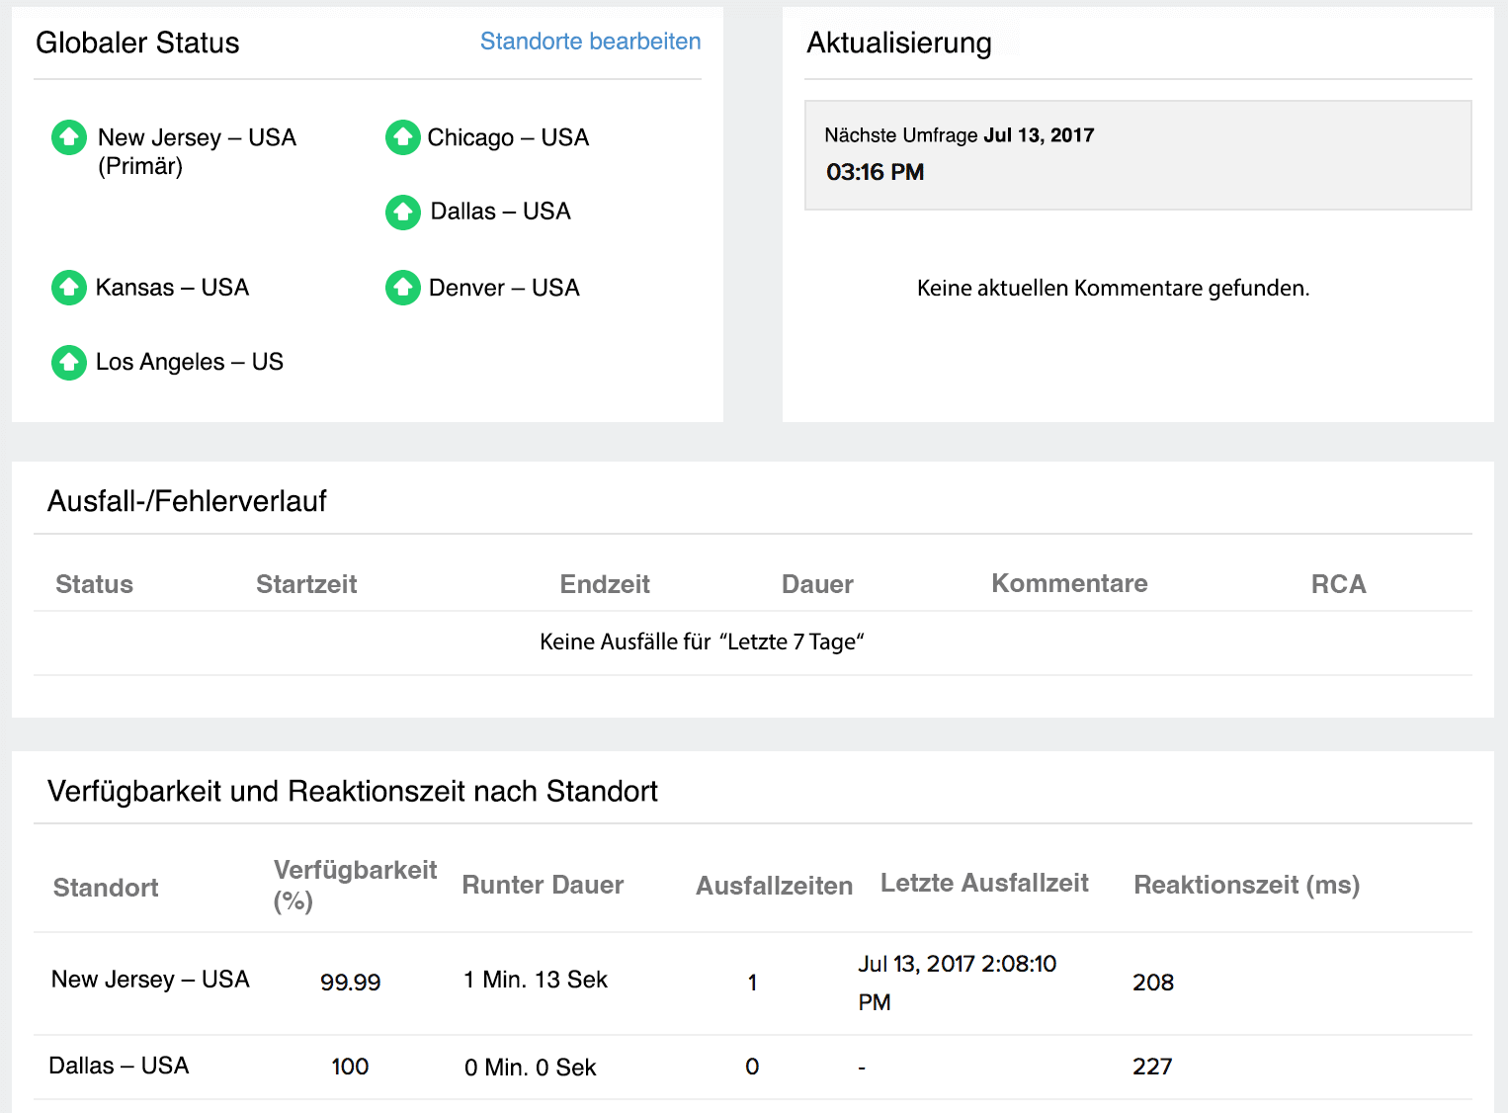
Task: Sort table by Verfügbarkeit (%) header
Action: [355, 885]
